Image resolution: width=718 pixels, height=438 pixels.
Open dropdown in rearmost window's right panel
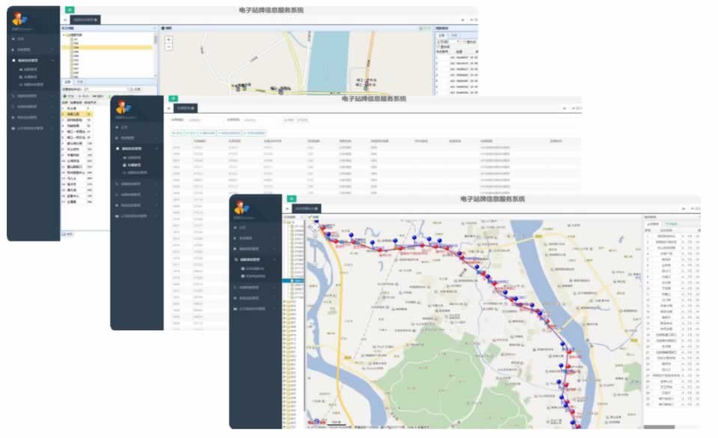(448, 42)
